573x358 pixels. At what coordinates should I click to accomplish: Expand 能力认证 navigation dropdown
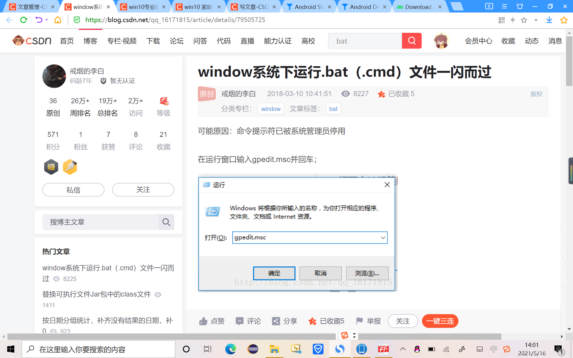point(277,40)
